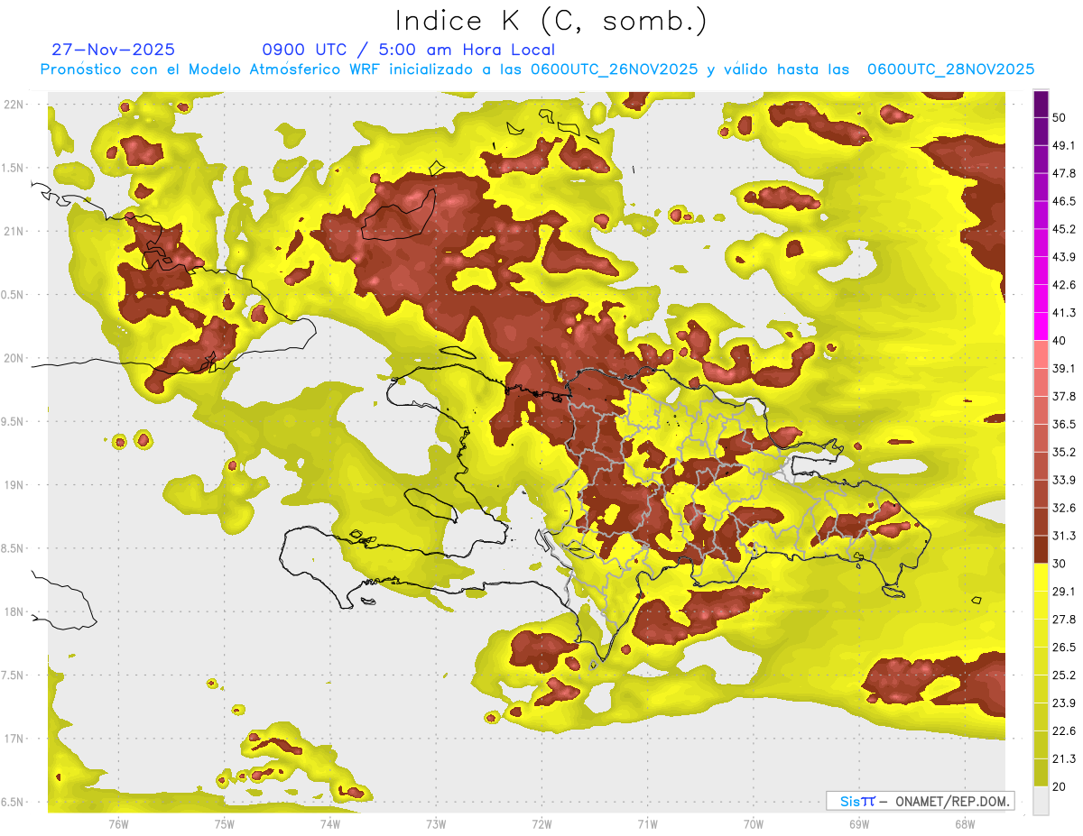Click the "17N" latitude label
The image size is (1083, 836).
tap(14, 739)
